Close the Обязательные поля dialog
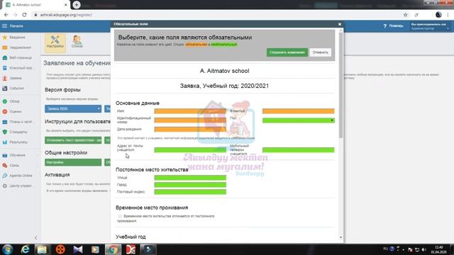Image resolution: width=454 pixels, height=255 pixels. point(340,24)
